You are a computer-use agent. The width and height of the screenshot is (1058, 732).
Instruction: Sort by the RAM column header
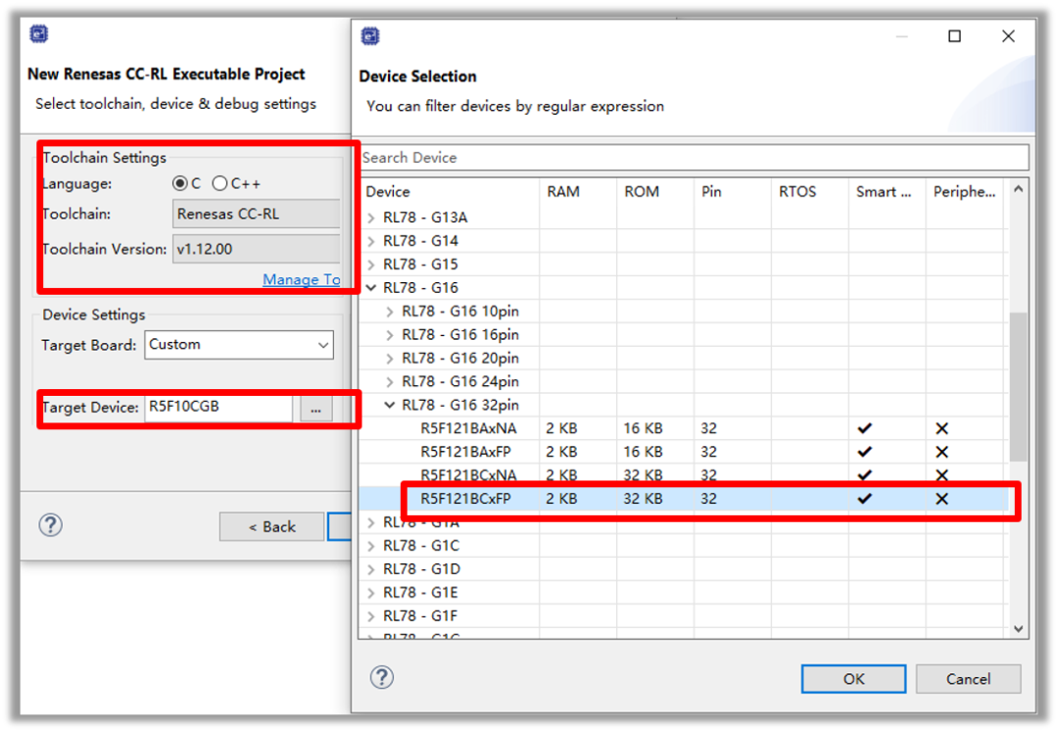(578, 192)
